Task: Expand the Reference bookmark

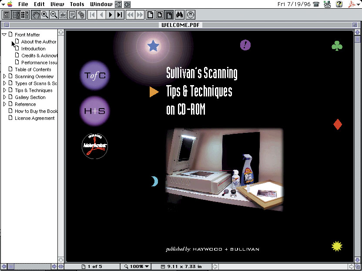Action: 4,104
